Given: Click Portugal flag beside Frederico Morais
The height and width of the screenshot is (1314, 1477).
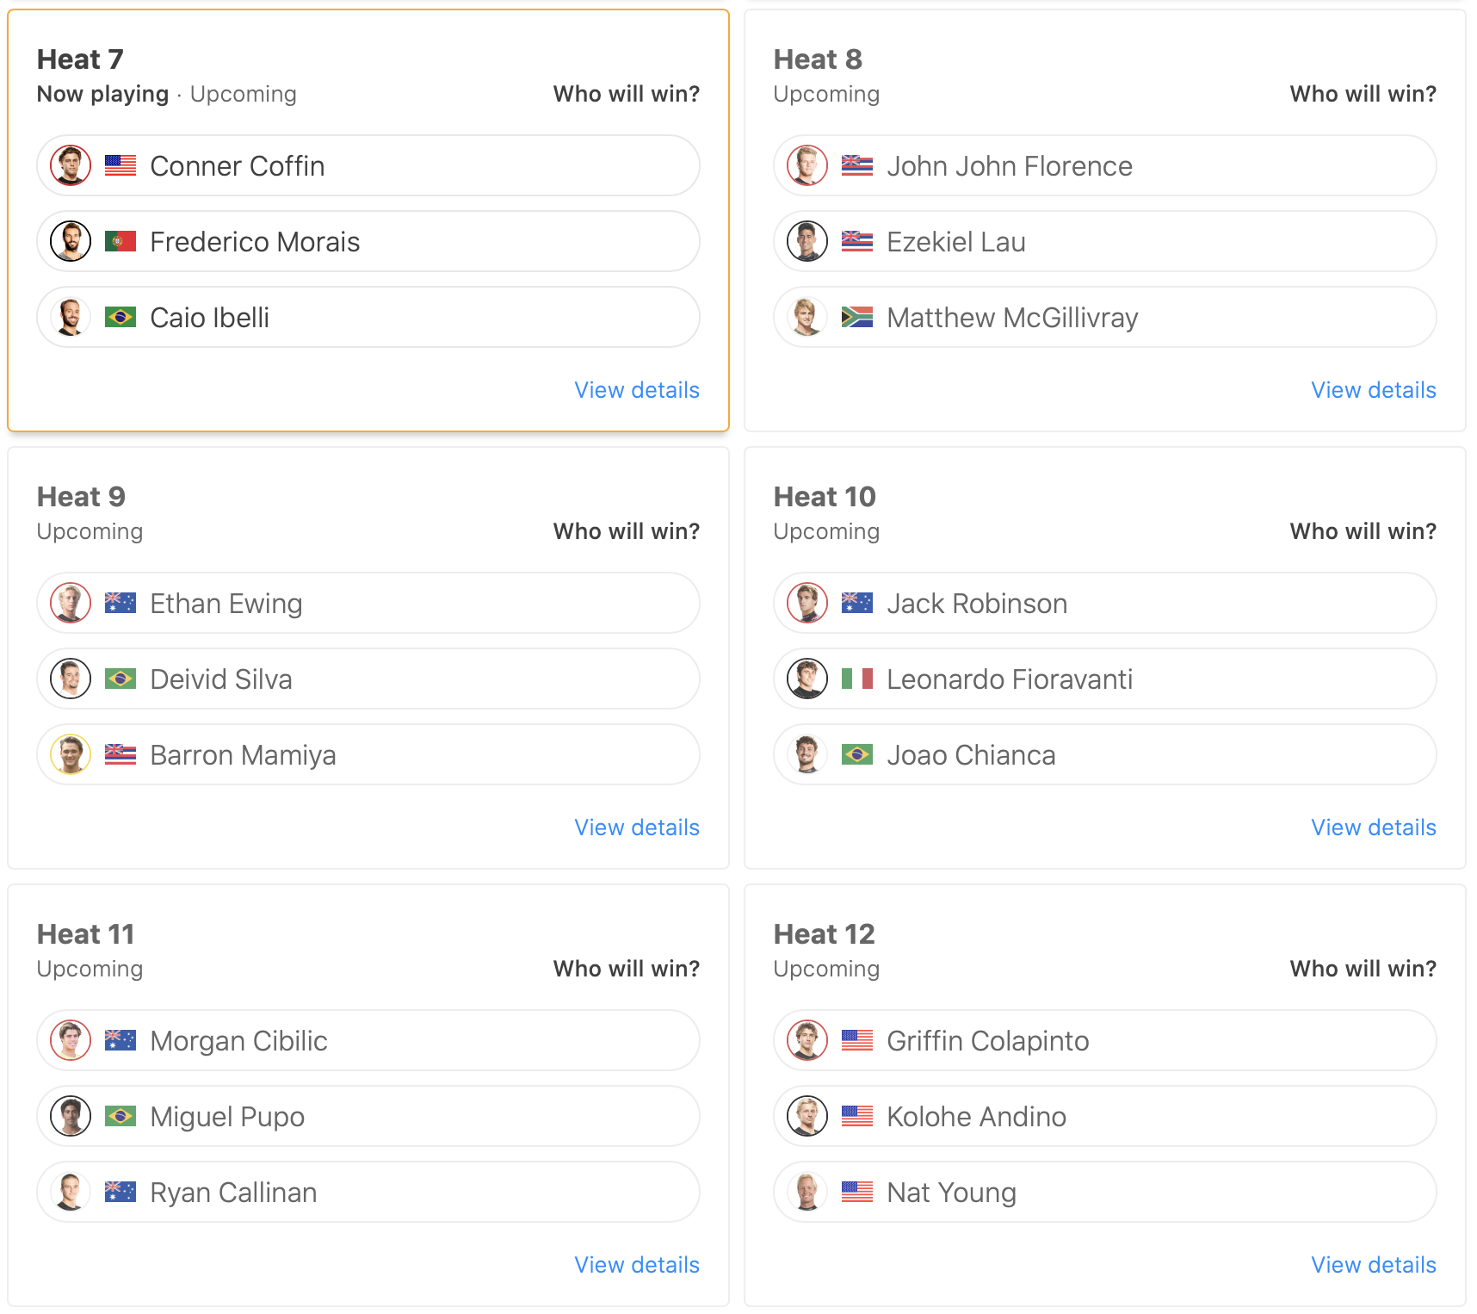Looking at the screenshot, I should 121,241.
